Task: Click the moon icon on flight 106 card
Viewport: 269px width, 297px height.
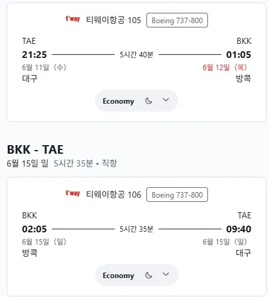Action: click(149, 275)
